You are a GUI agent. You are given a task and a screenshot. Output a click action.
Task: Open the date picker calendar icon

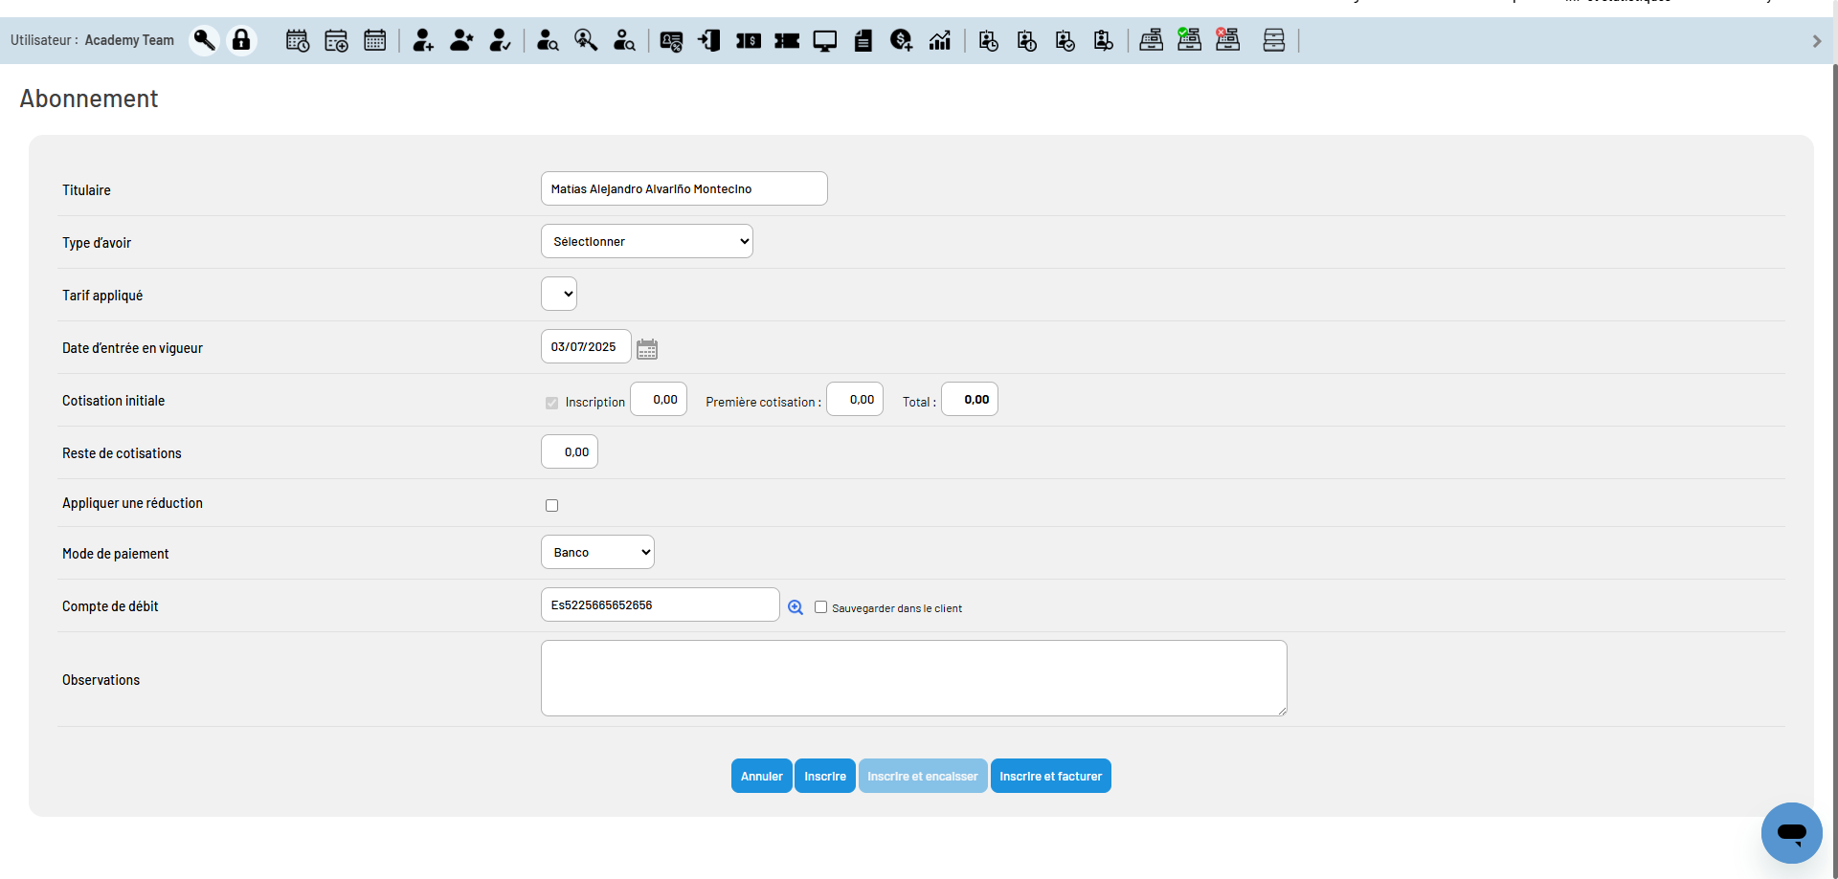coord(647,348)
